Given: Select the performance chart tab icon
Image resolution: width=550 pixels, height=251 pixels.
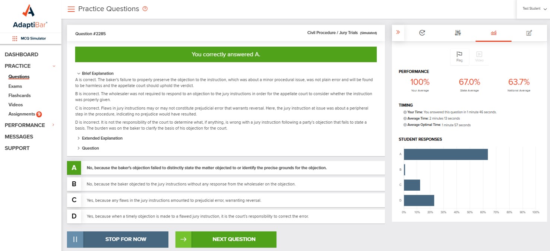Looking at the screenshot, I should point(494,33).
